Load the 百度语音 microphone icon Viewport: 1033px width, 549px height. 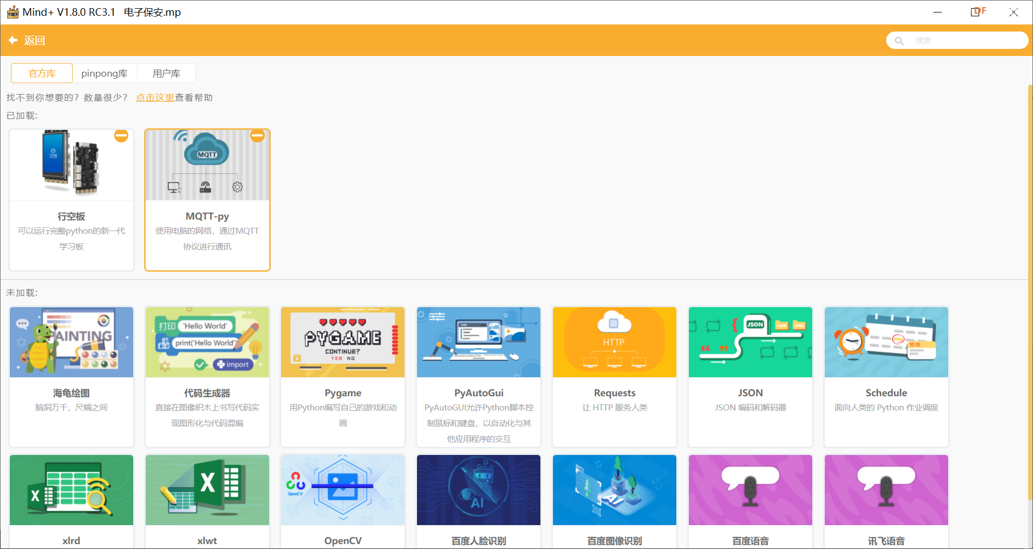coord(750,490)
